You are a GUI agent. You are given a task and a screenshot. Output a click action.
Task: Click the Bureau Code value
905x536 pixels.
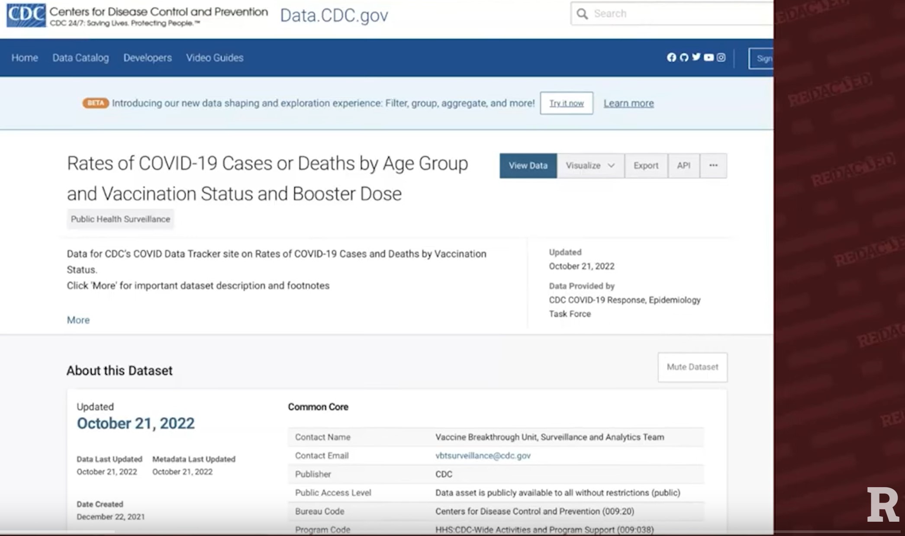pos(535,511)
